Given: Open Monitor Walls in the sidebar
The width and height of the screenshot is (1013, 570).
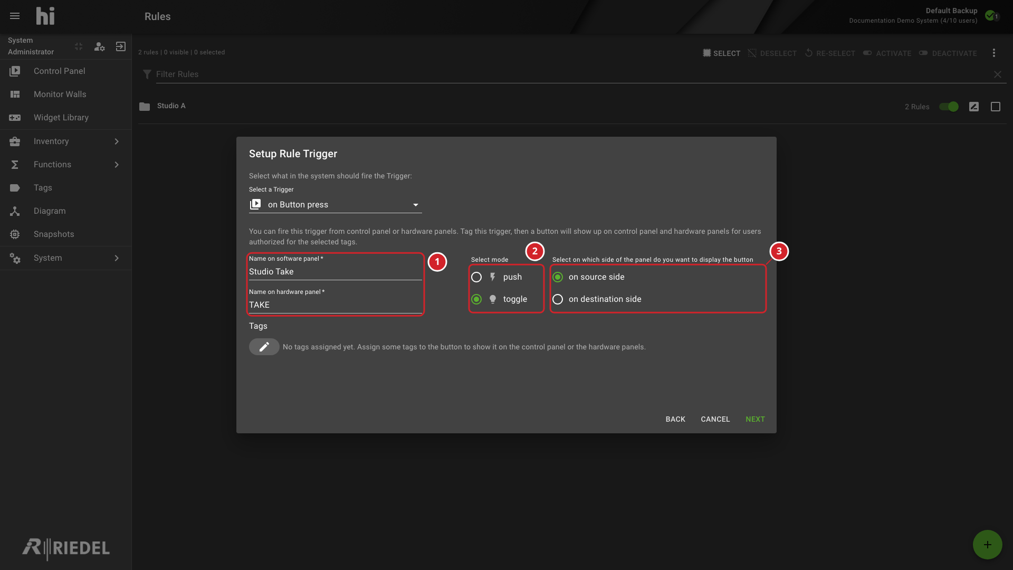Looking at the screenshot, I should tap(65, 94).
